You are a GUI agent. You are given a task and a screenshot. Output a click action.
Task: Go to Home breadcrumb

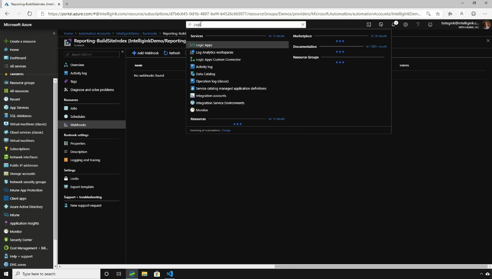click(68, 33)
